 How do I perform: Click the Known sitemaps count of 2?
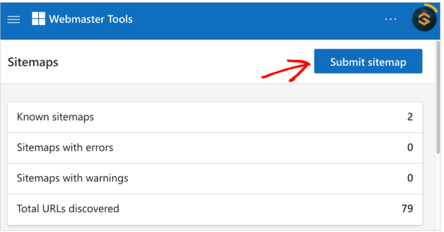coord(410,117)
